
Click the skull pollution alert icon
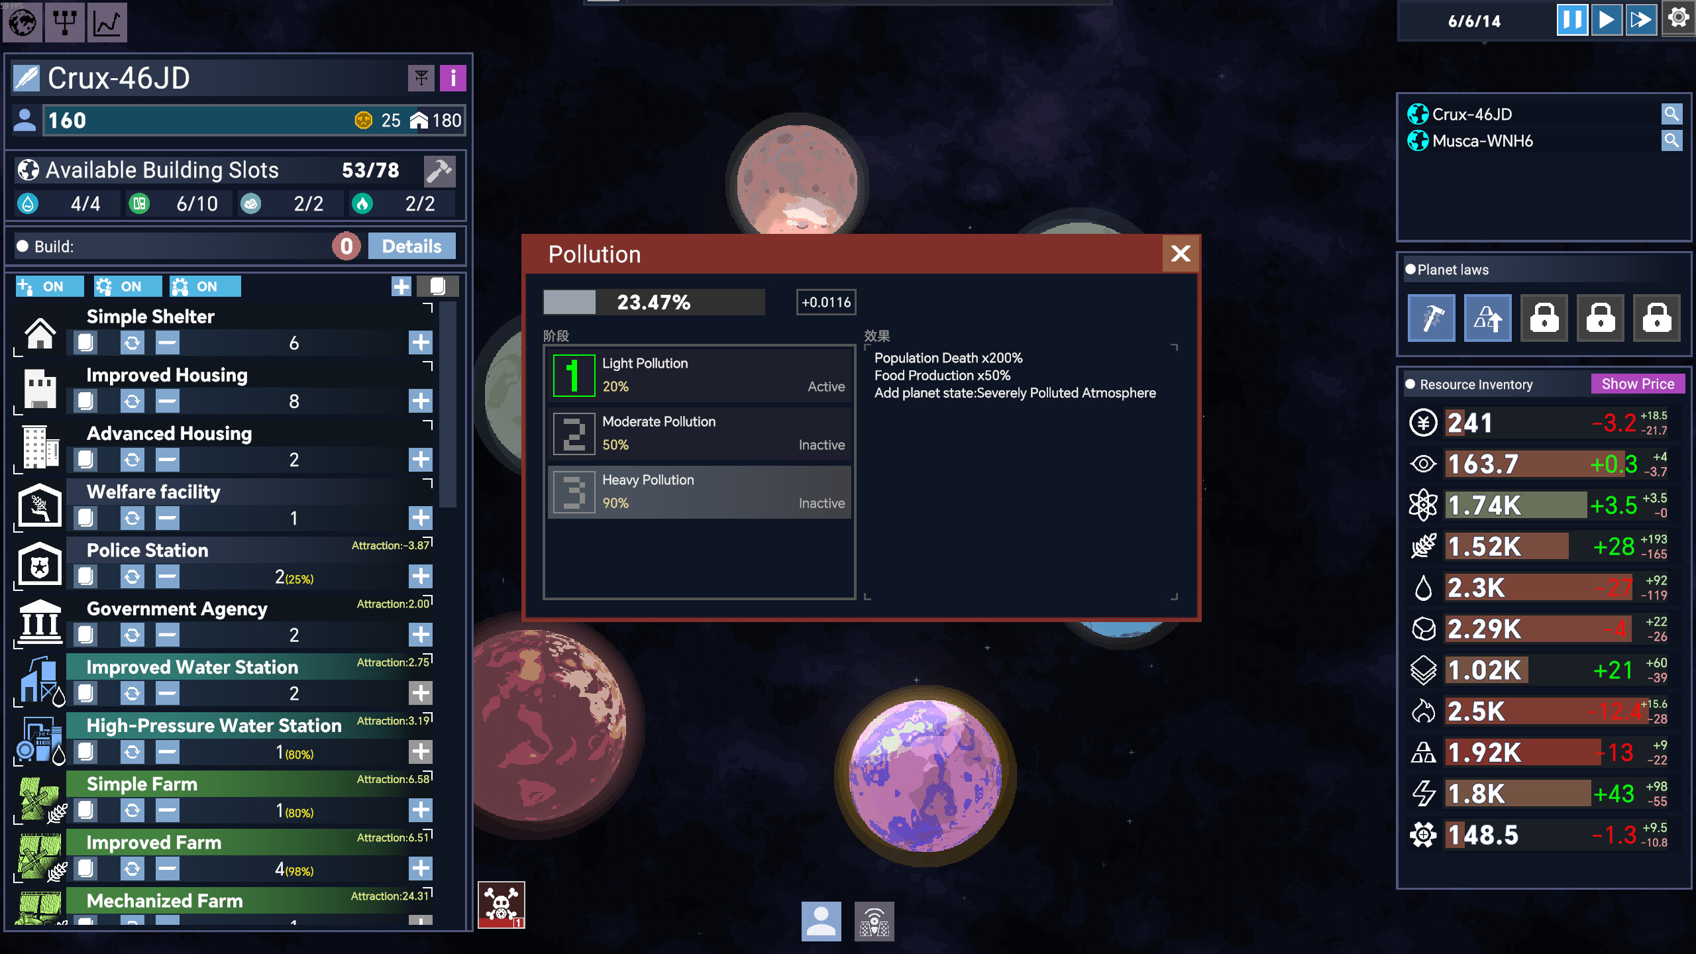pyautogui.click(x=502, y=904)
